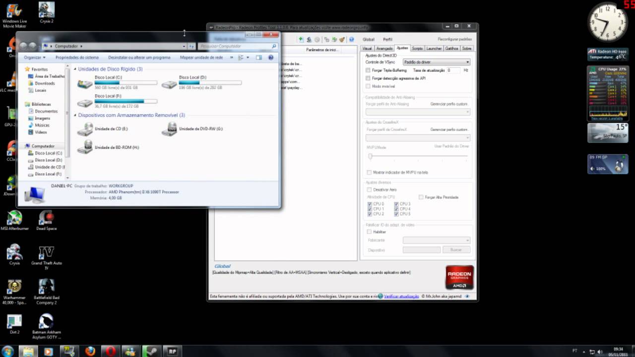
Task: Toggle the Explorer preview pane icon
Action: [x=258, y=58]
